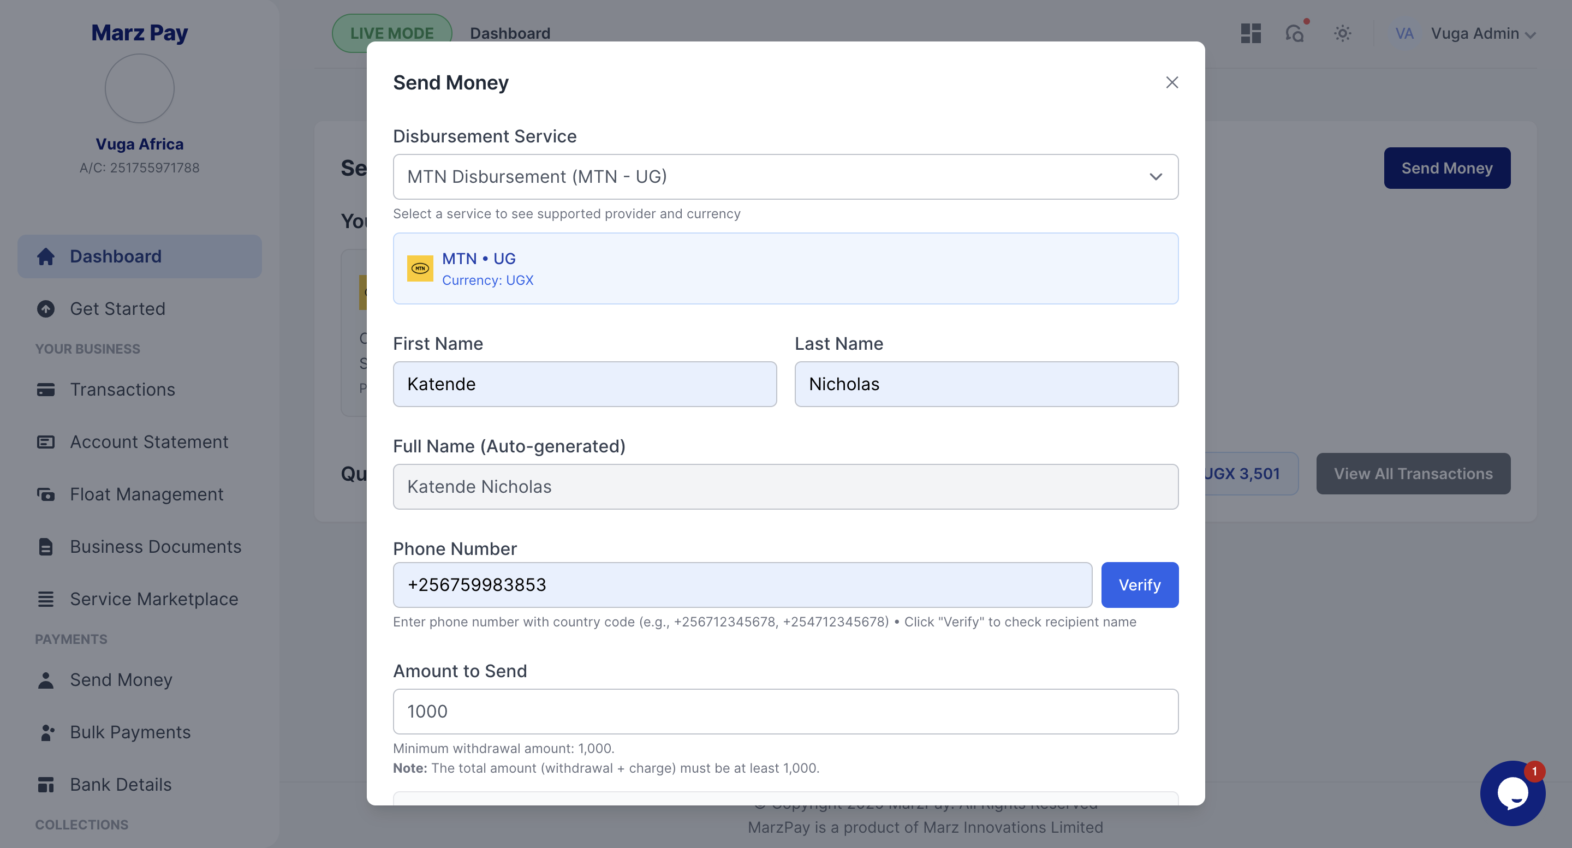
Task: Click the Send Money button on dashboard
Action: point(1447,168)
